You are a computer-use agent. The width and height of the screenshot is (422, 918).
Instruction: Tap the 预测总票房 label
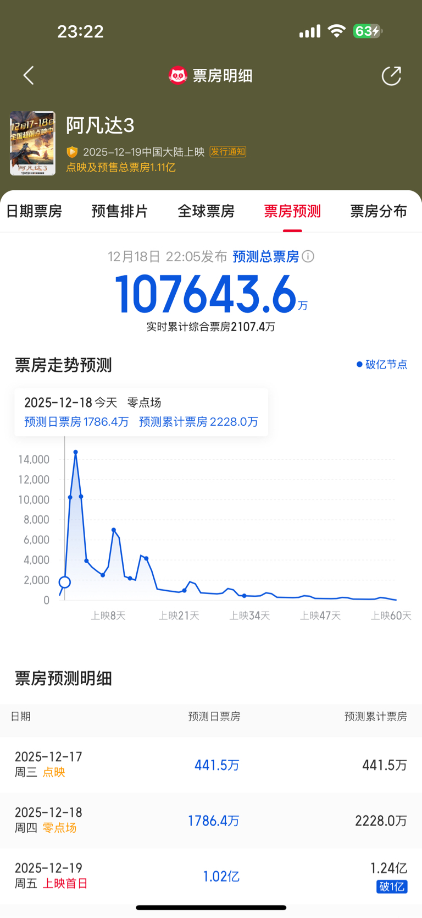266,256
